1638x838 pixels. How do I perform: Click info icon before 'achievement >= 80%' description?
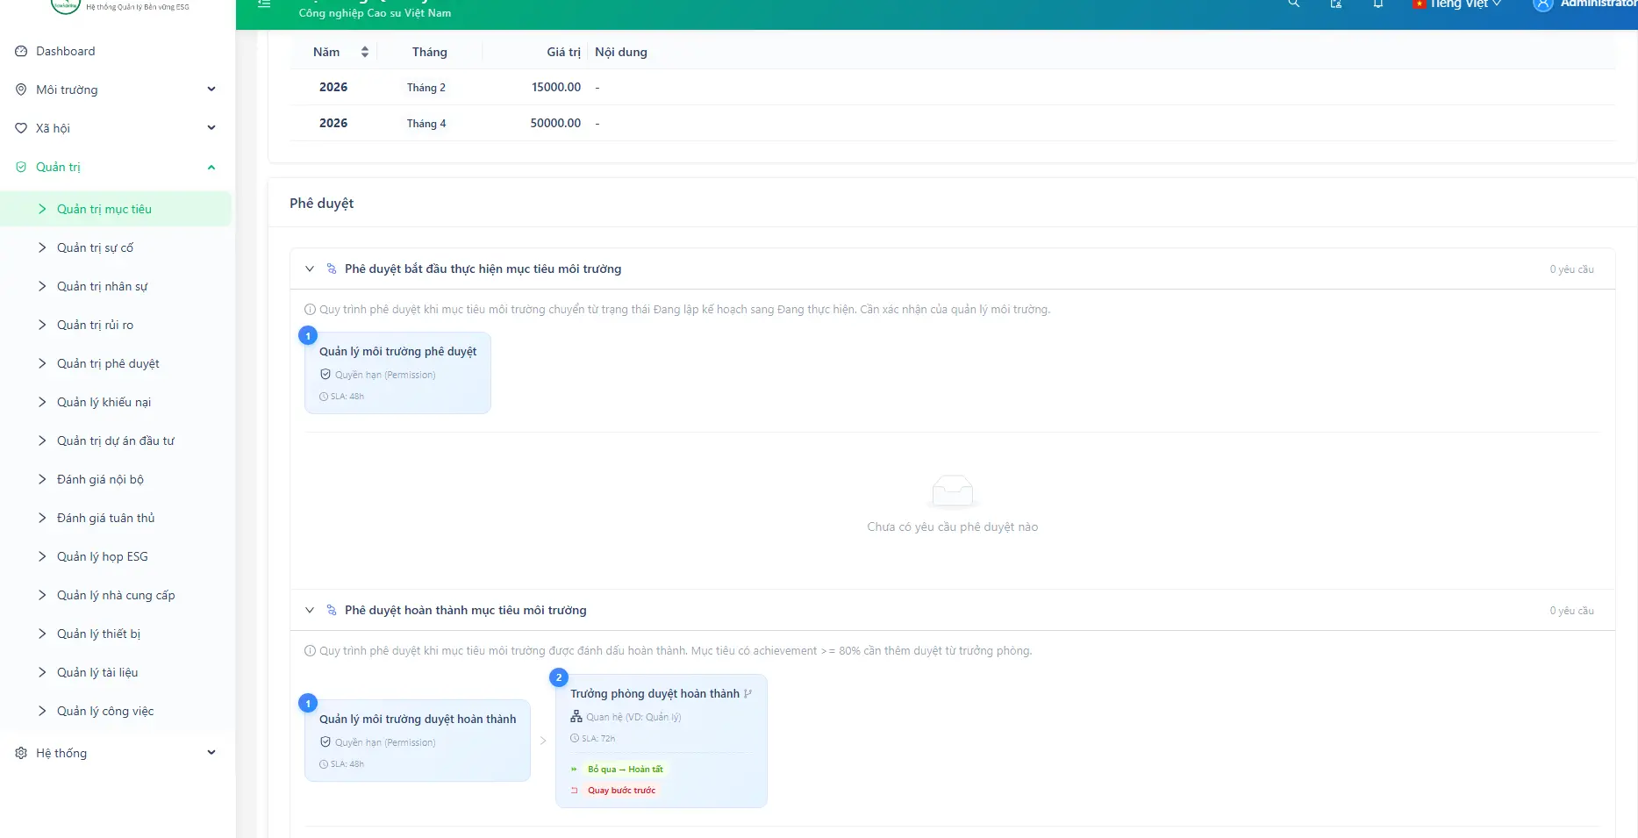coord(310,651)
